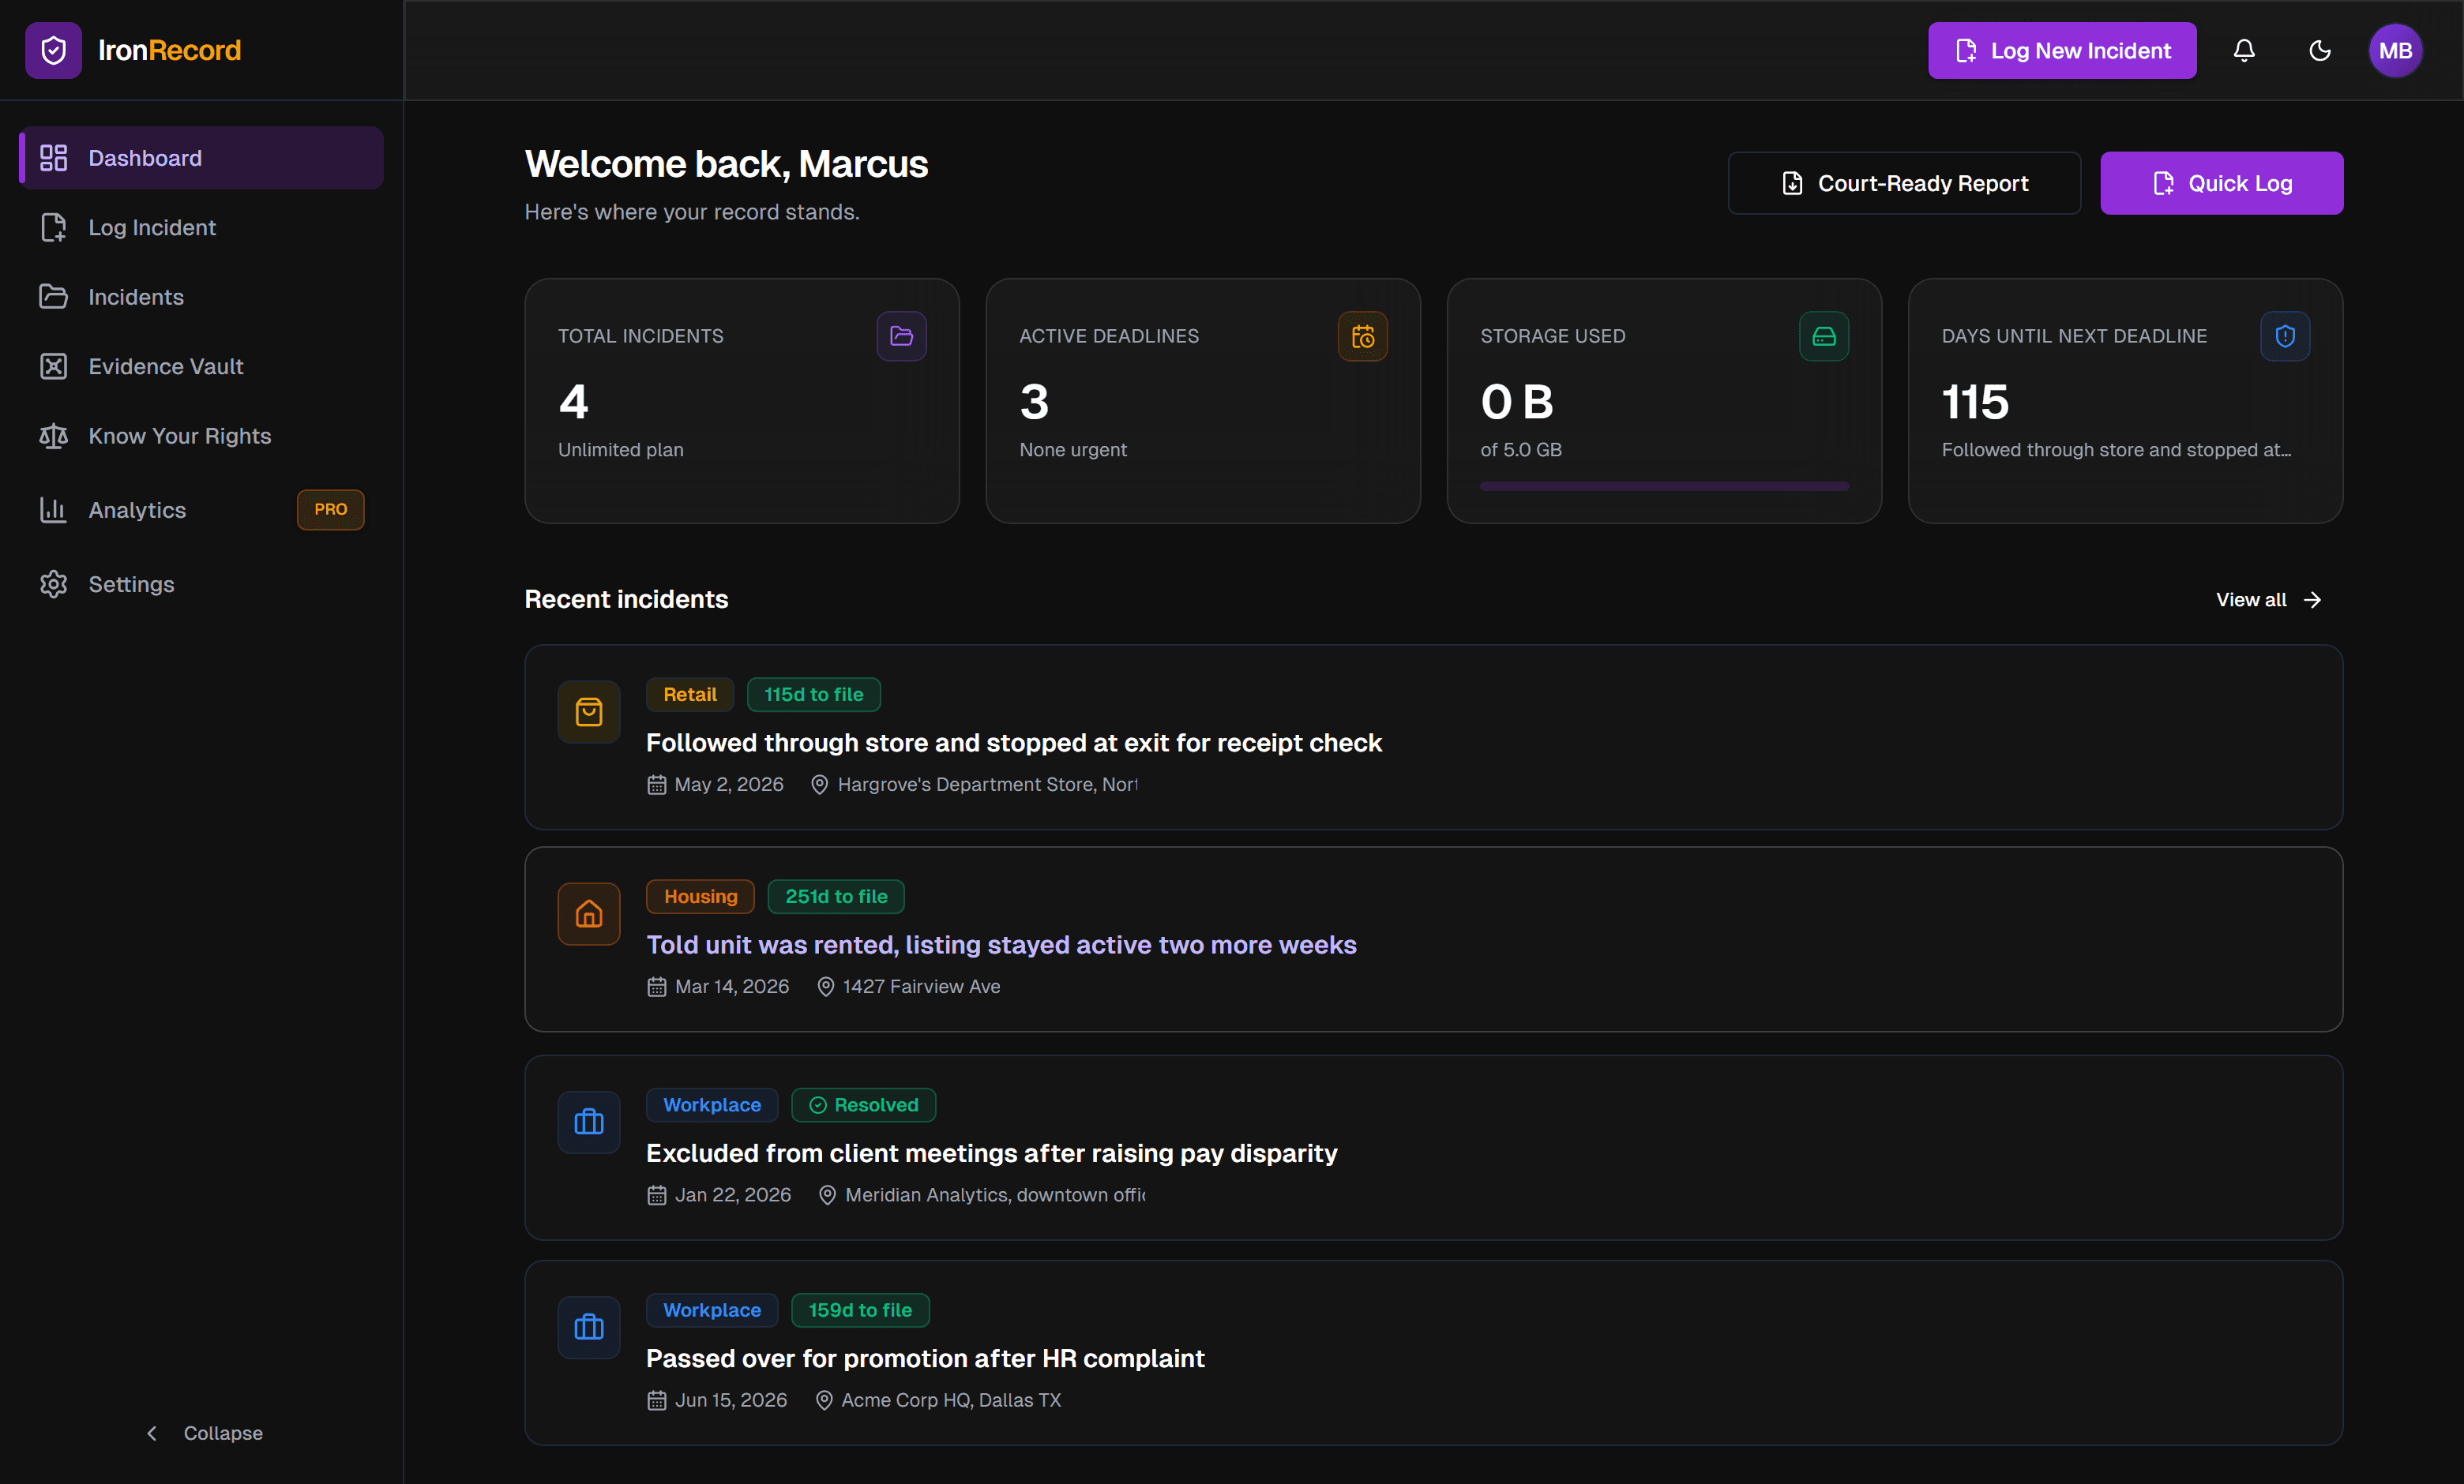Toggle dark mode moon icon

pos(2320,50)
